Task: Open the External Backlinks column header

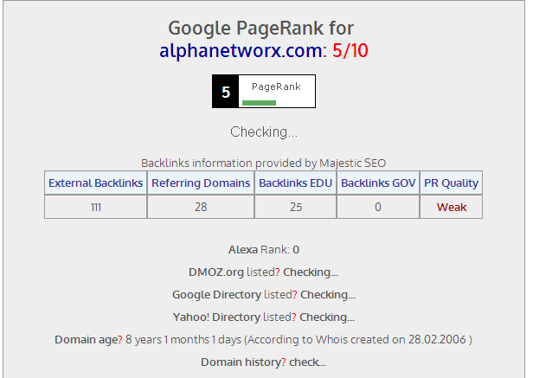Action: 95,183
